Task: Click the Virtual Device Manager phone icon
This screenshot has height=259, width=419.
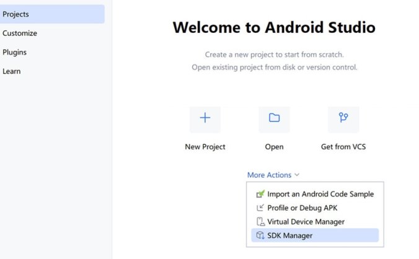Action: pyautogui.click(x=260, y=222)
